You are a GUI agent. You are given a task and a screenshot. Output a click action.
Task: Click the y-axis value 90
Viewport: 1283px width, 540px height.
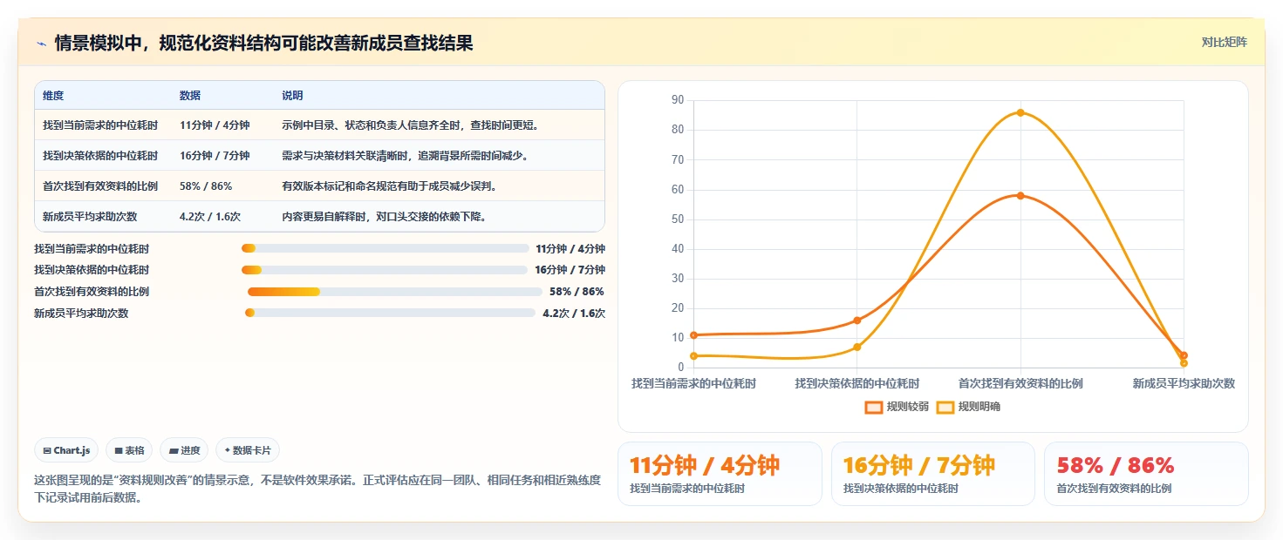click(678, 100)
